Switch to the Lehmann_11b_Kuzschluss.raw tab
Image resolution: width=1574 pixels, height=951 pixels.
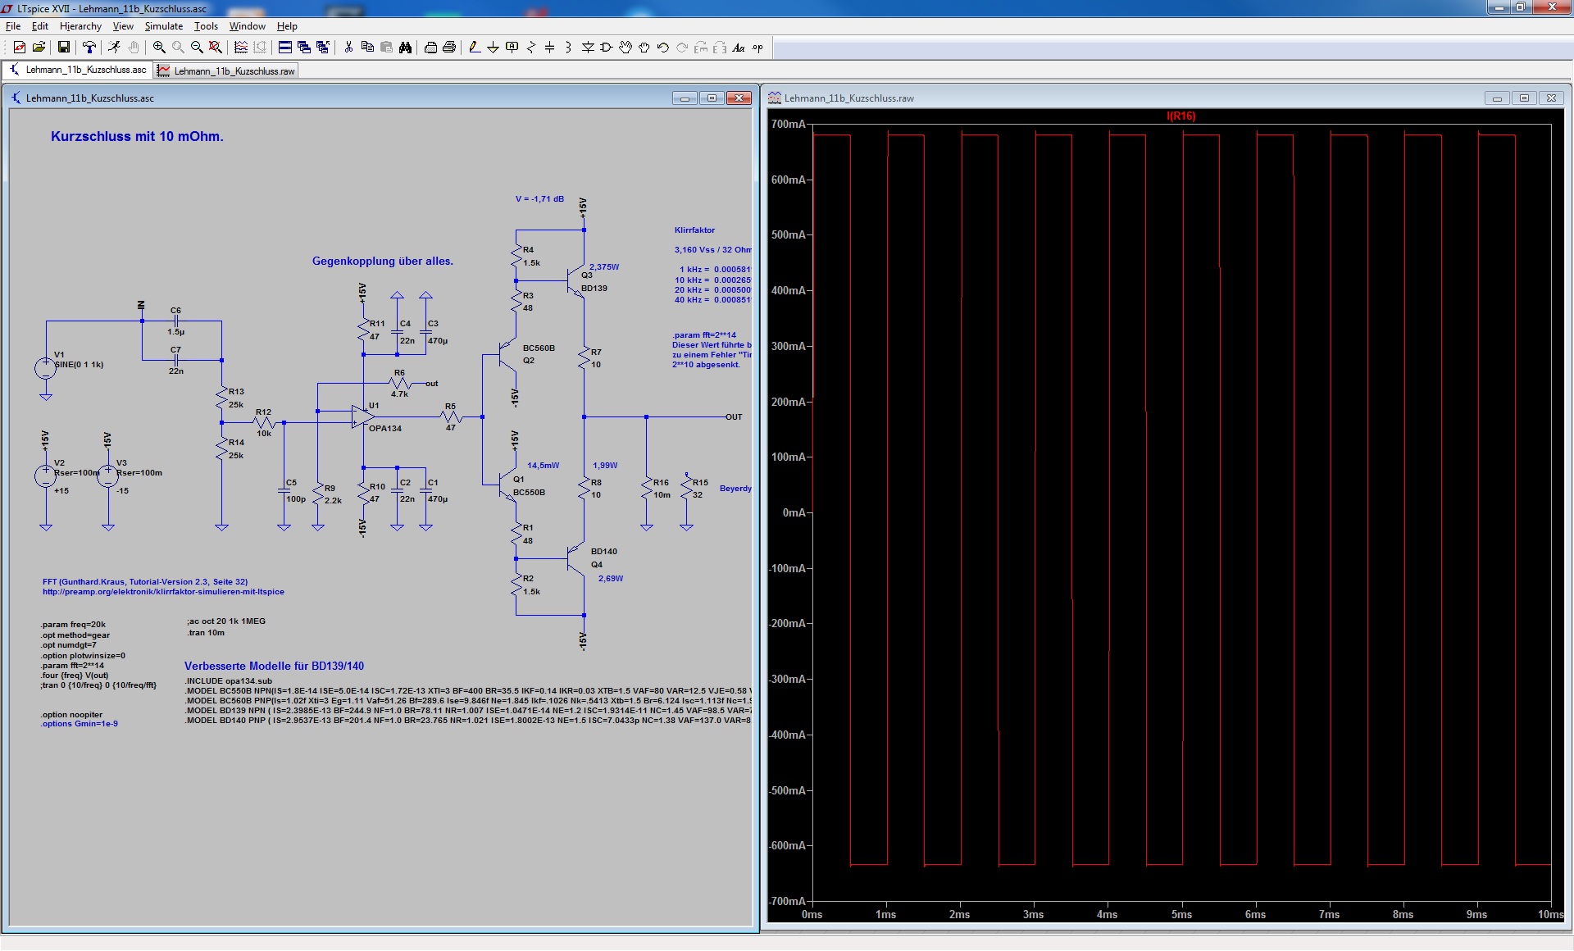coord(226,71)
